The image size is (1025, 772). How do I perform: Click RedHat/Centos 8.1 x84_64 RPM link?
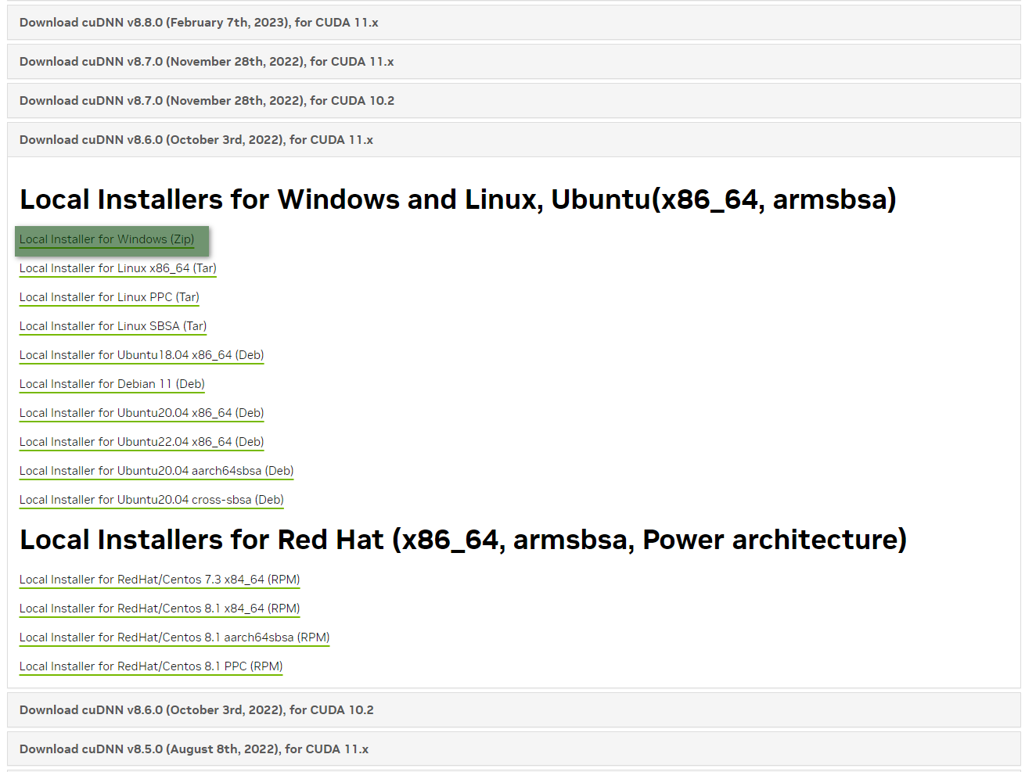point(160,609)
